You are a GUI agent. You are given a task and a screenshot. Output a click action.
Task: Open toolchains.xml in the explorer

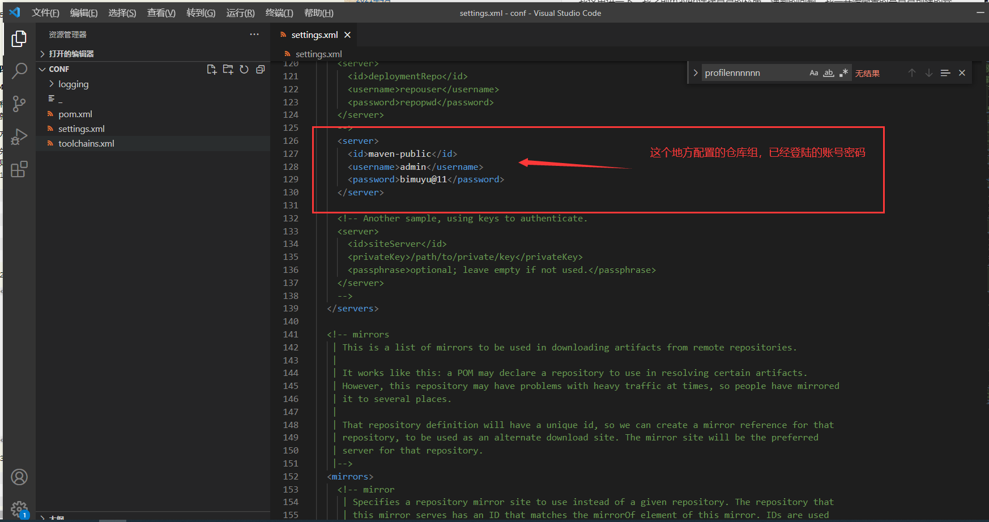[x=86, y=143]
